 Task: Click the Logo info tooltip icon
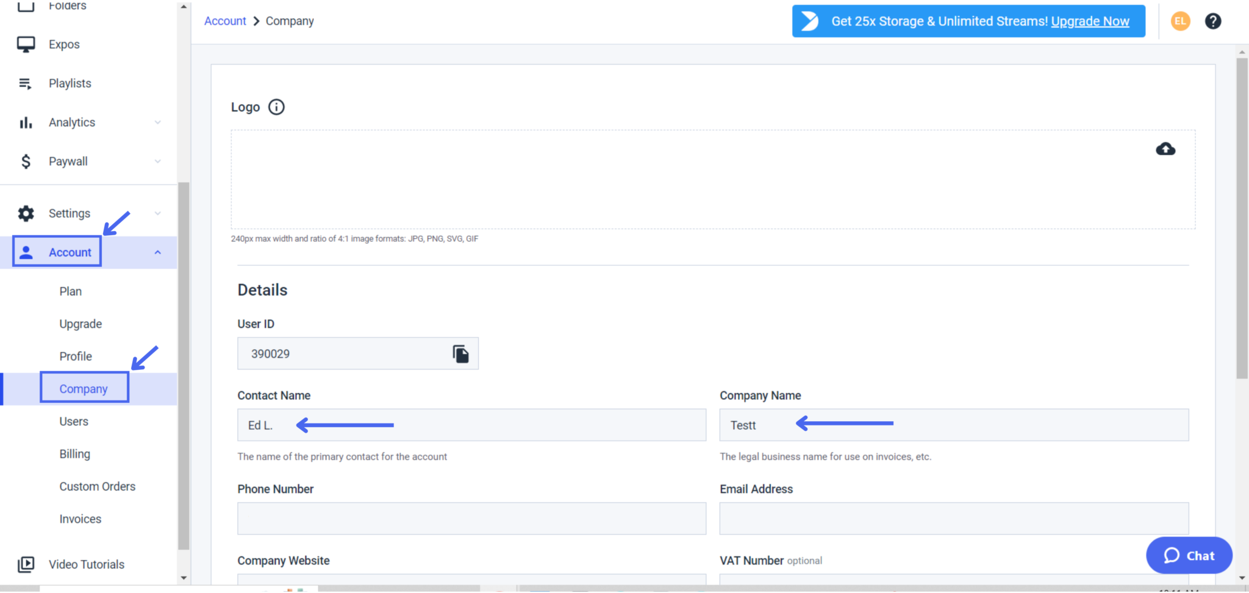pos(276,107)
